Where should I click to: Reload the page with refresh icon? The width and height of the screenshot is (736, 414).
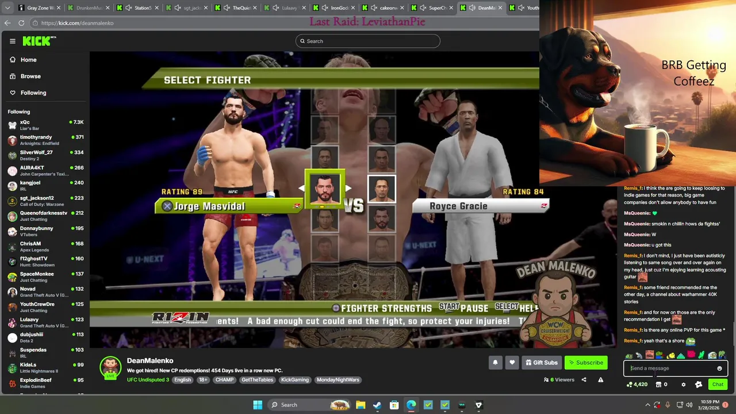[x=21, y=23]
